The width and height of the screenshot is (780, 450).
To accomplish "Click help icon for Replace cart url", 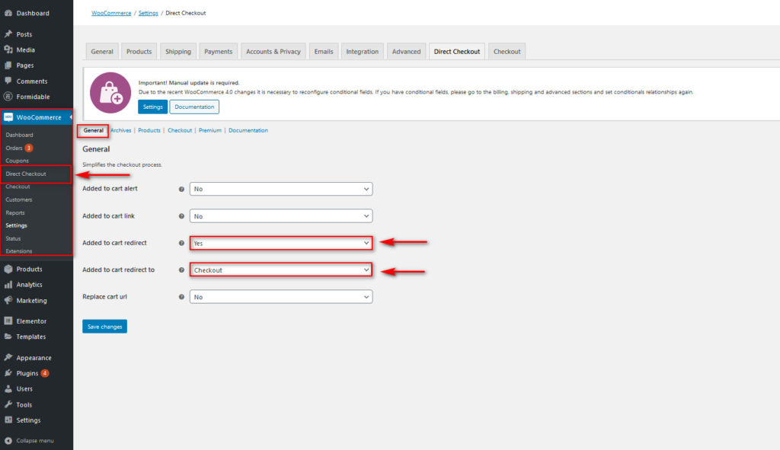I will click(x=181, y=297).
